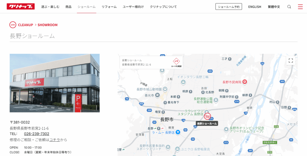Click the phone number 026-239-7302
The image size is (307, 156).
coord(37,134)
